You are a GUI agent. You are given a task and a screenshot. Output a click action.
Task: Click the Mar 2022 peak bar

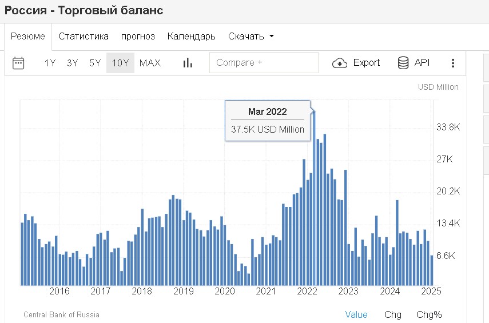coord(313,200)
